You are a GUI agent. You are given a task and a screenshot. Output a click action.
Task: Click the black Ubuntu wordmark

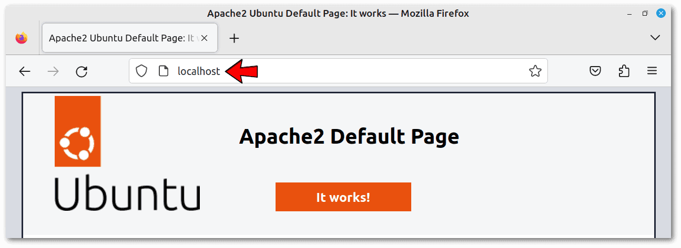click(x=127, y=193)
